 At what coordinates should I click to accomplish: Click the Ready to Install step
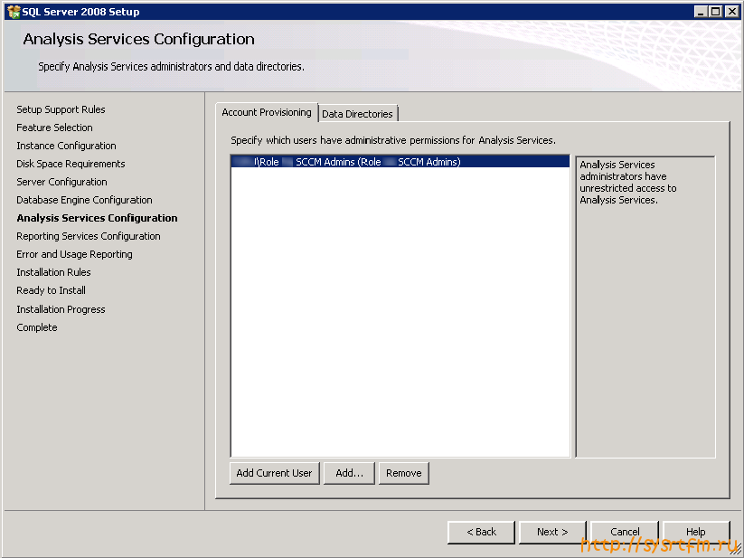52,290
